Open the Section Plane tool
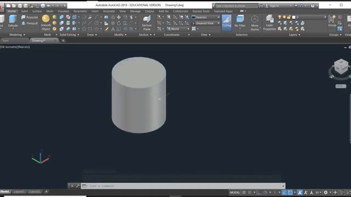The height and width of the screenshot is (197, 351). (x=147, y=22)
